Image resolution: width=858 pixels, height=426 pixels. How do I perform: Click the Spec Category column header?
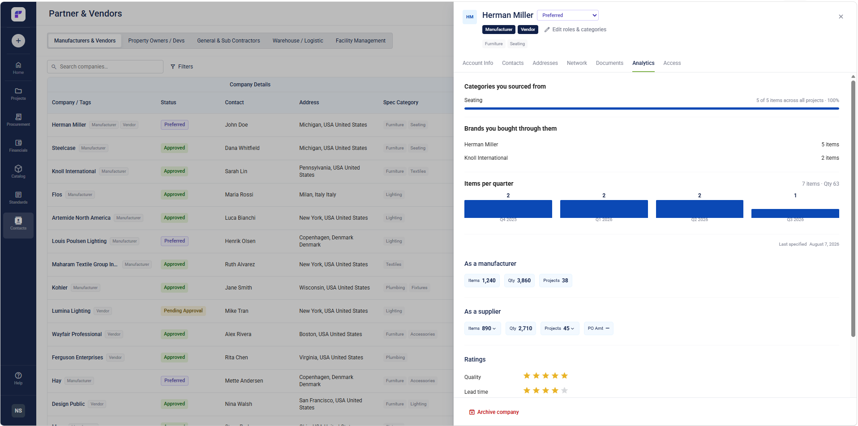[x=401, y=102]
